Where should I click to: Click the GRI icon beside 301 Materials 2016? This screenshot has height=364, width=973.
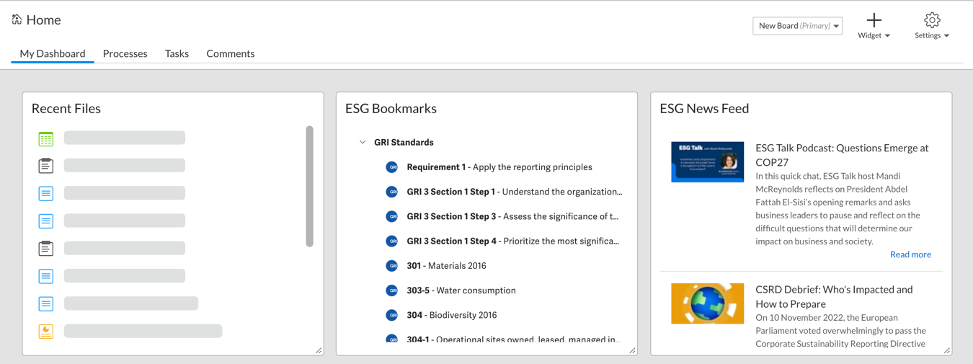tap(392, 266)
